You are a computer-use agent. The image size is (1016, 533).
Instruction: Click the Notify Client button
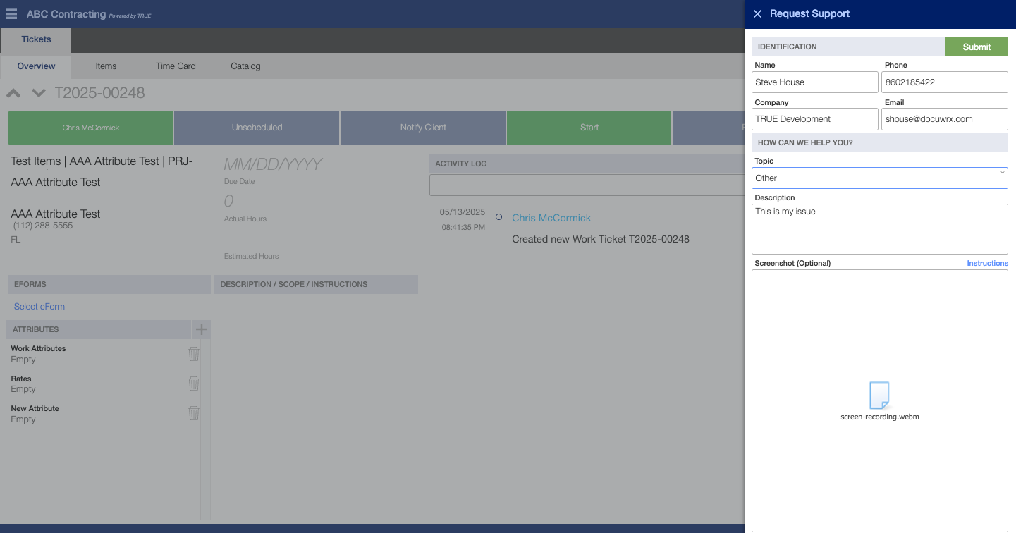[x=423, y=128]
